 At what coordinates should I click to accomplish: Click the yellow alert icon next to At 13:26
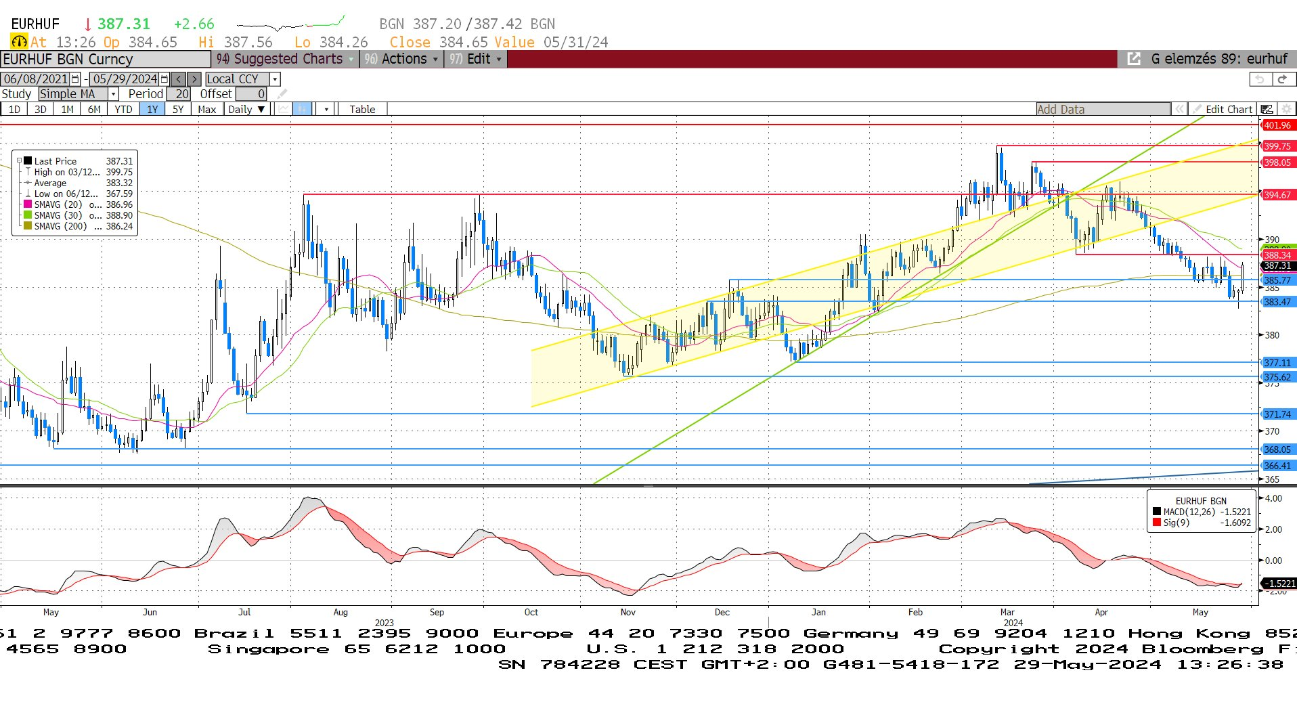click(19, 41)
